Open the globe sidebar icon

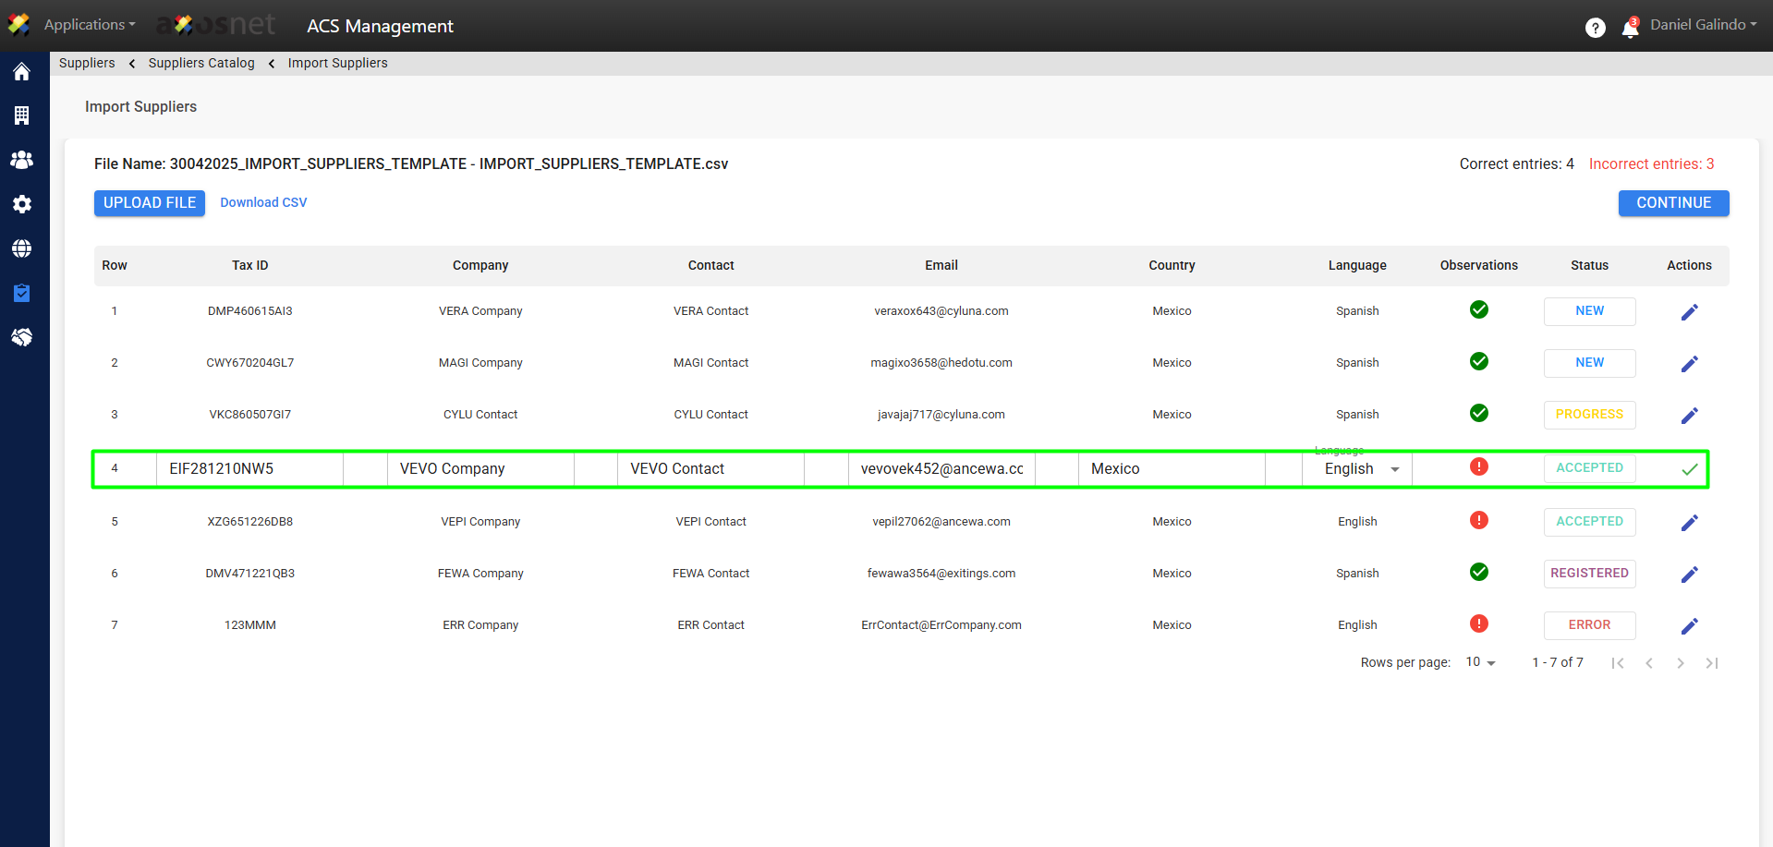tap(22, 248)
